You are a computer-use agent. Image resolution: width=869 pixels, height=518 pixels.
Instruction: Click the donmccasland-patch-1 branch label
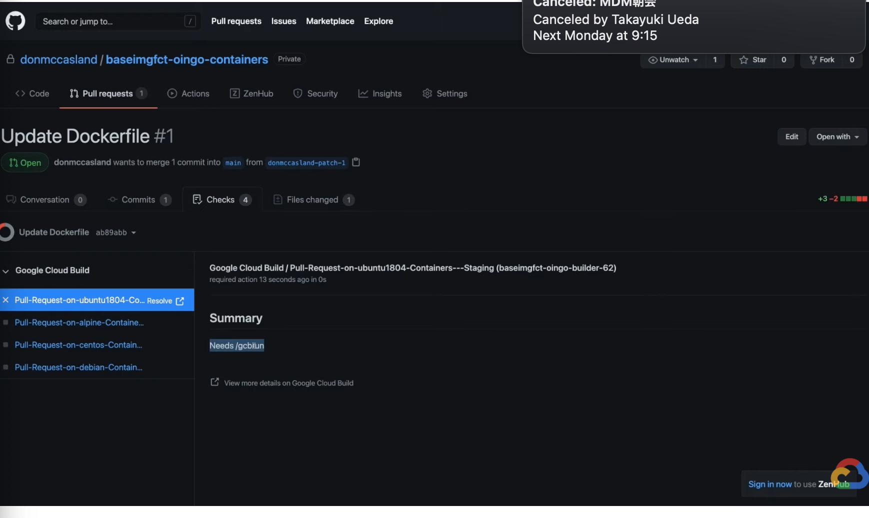point(306,162)
